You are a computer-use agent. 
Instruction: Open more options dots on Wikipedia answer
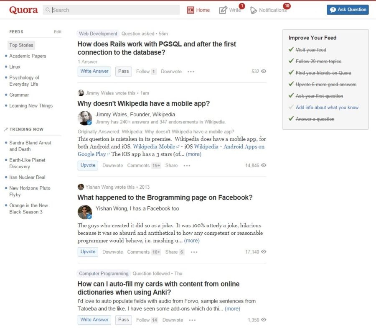point(187,166)
